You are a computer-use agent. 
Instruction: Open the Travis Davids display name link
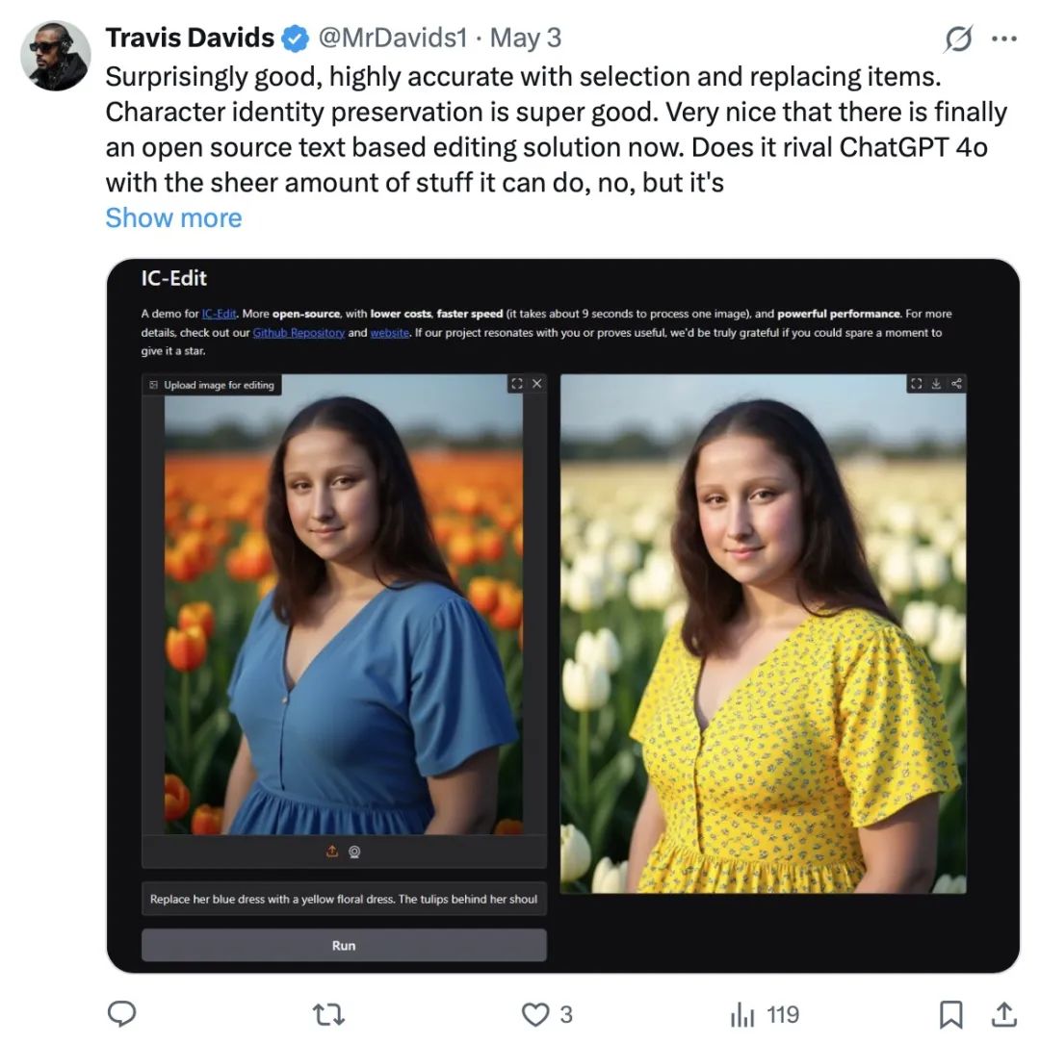[x=190, y=38]
